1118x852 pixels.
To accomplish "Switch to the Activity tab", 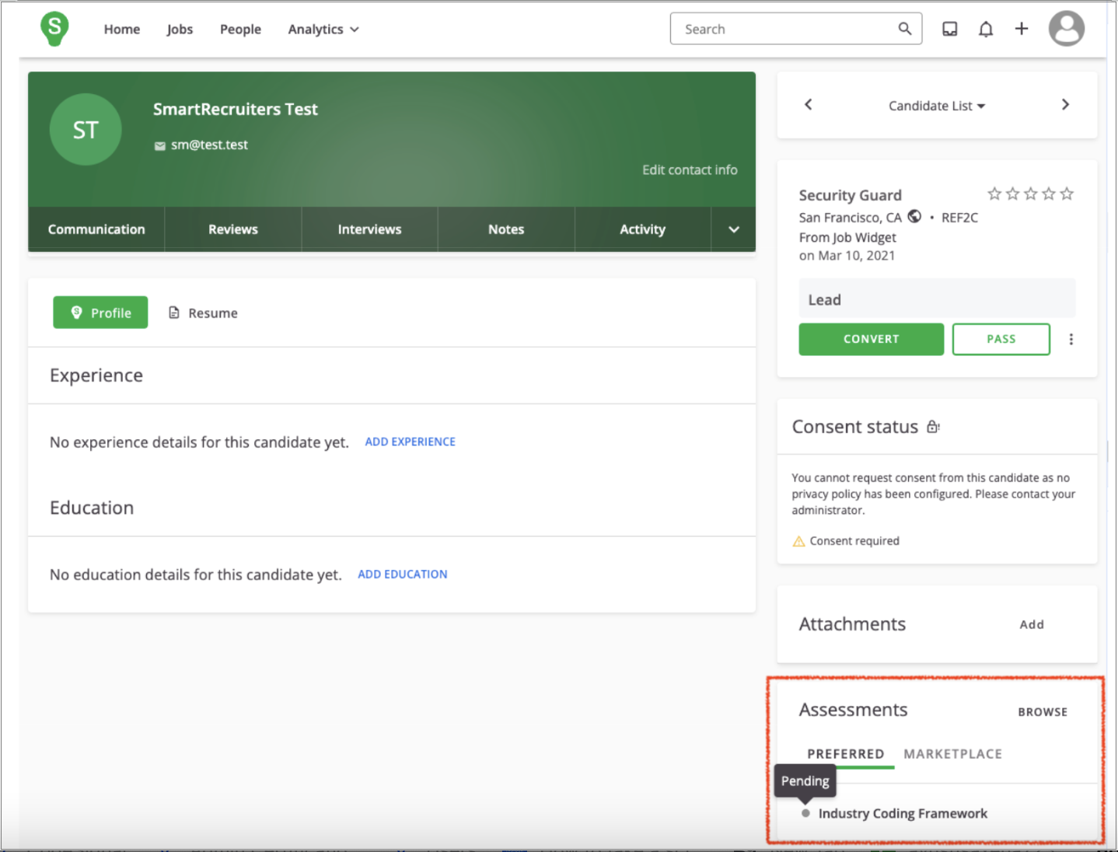I will (x=643, y=229).
